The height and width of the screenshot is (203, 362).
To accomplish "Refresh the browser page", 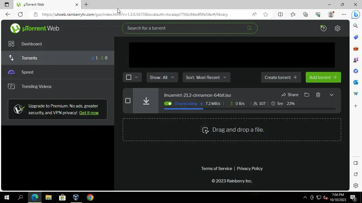I will [20, 14].
